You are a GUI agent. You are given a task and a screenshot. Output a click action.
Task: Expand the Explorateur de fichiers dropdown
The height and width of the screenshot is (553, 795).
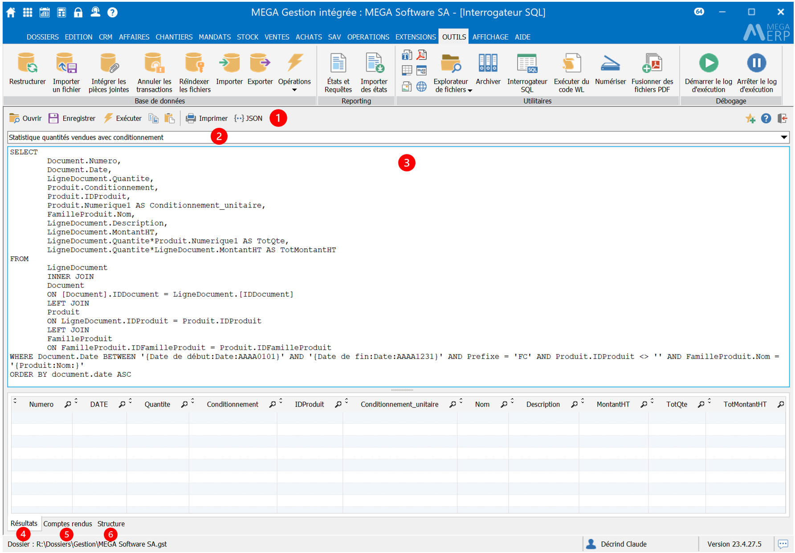click(x=470, y=90)
